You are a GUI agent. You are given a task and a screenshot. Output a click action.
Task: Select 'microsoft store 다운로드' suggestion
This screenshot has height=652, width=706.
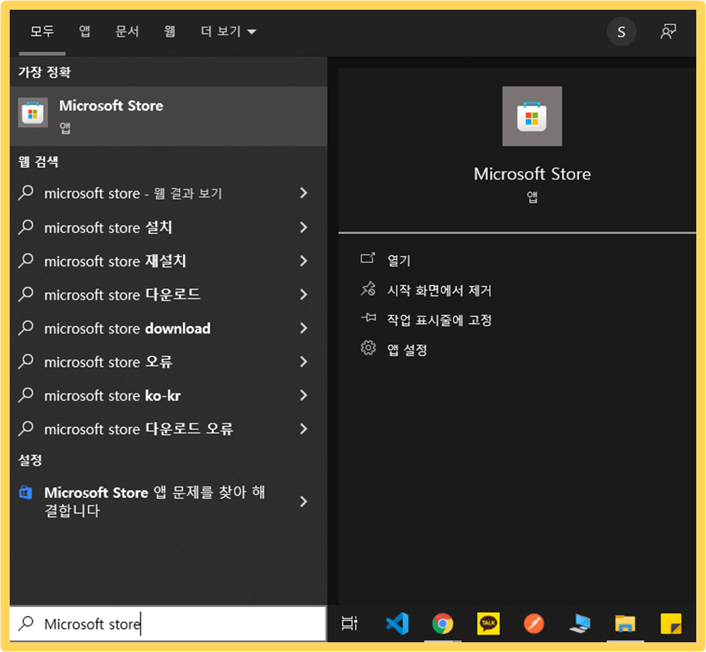[169, 295]
